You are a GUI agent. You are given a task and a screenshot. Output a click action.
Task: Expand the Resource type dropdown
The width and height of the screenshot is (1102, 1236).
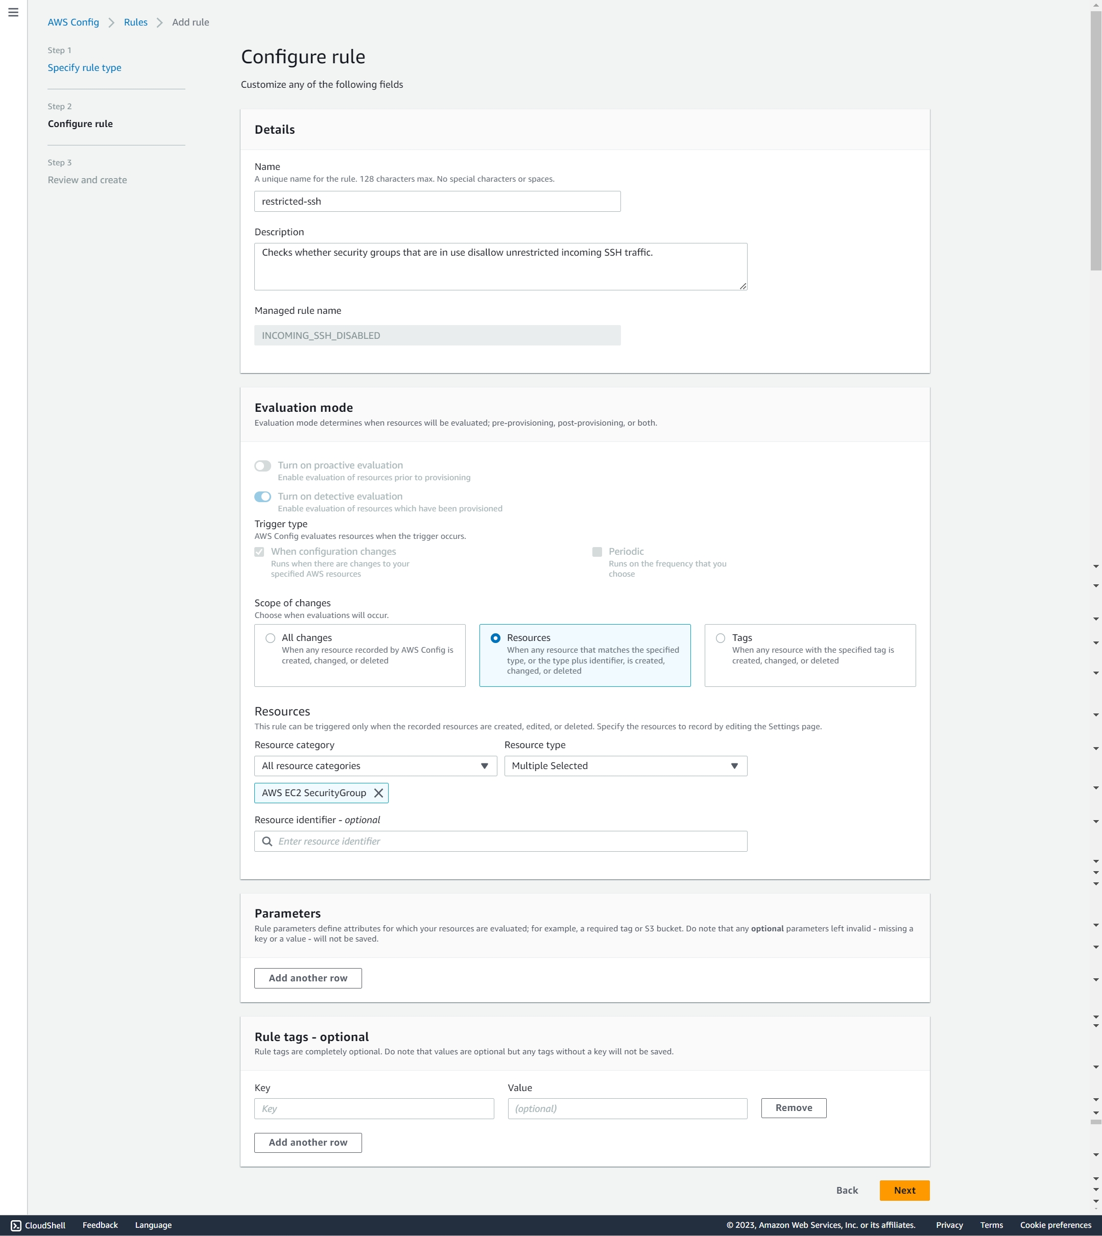(626, 766)
